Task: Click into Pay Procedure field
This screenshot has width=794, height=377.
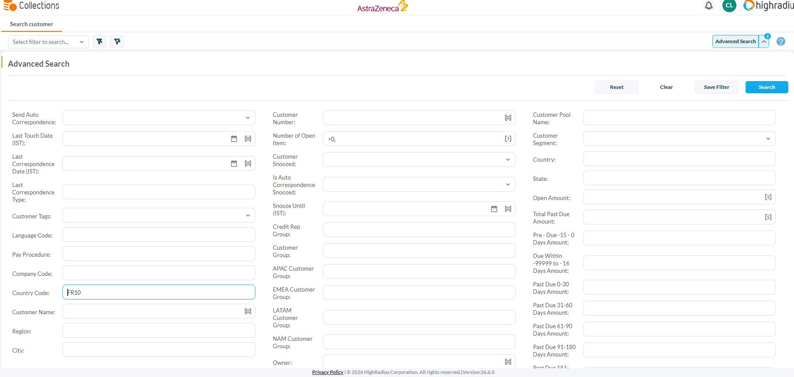Action: coord(159,254)
